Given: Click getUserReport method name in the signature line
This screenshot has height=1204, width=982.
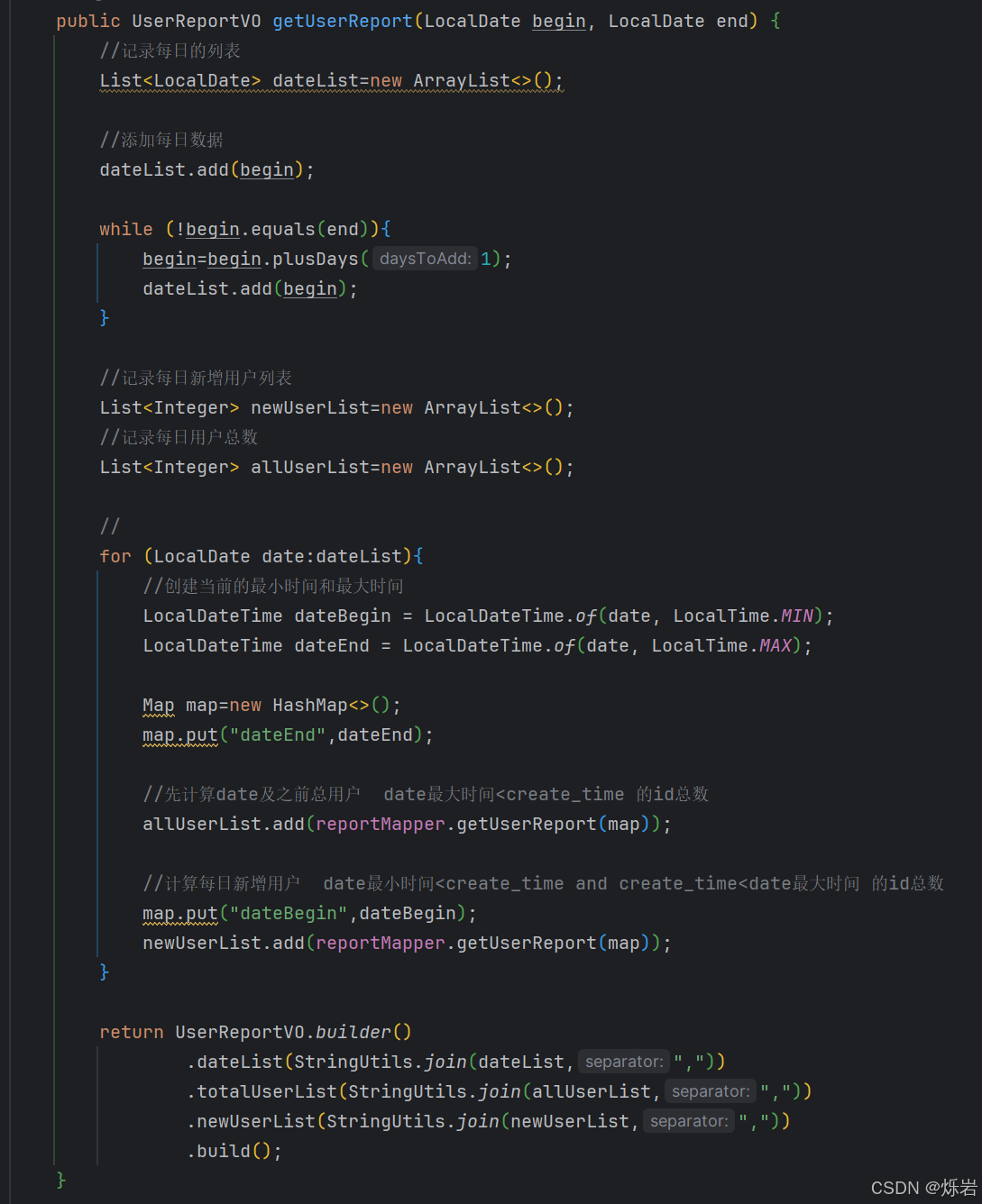Looking at the screenshot, I should [x=343, y=21].
